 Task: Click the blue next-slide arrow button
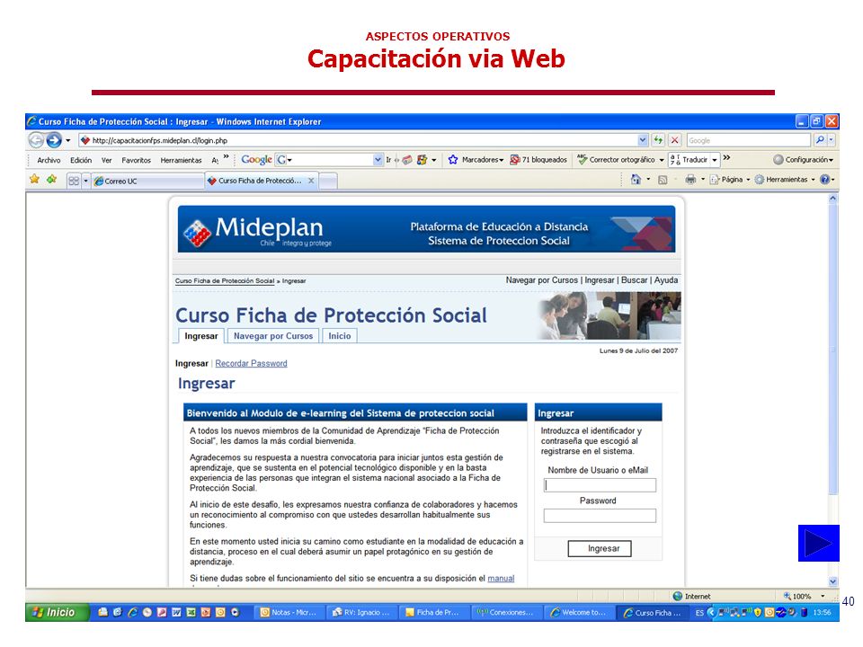point(818,543)
